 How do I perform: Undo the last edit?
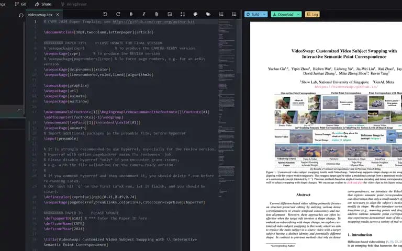(105, 14)
